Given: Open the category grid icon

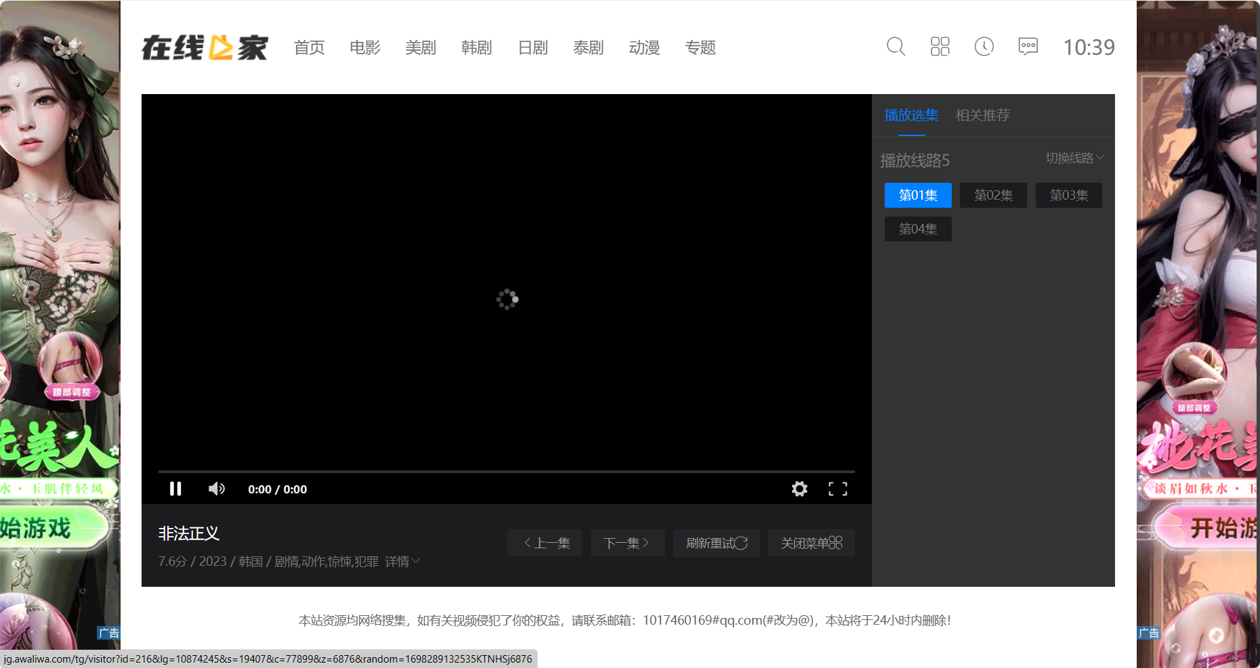Looking at the screenshot, I should (940, 47).
